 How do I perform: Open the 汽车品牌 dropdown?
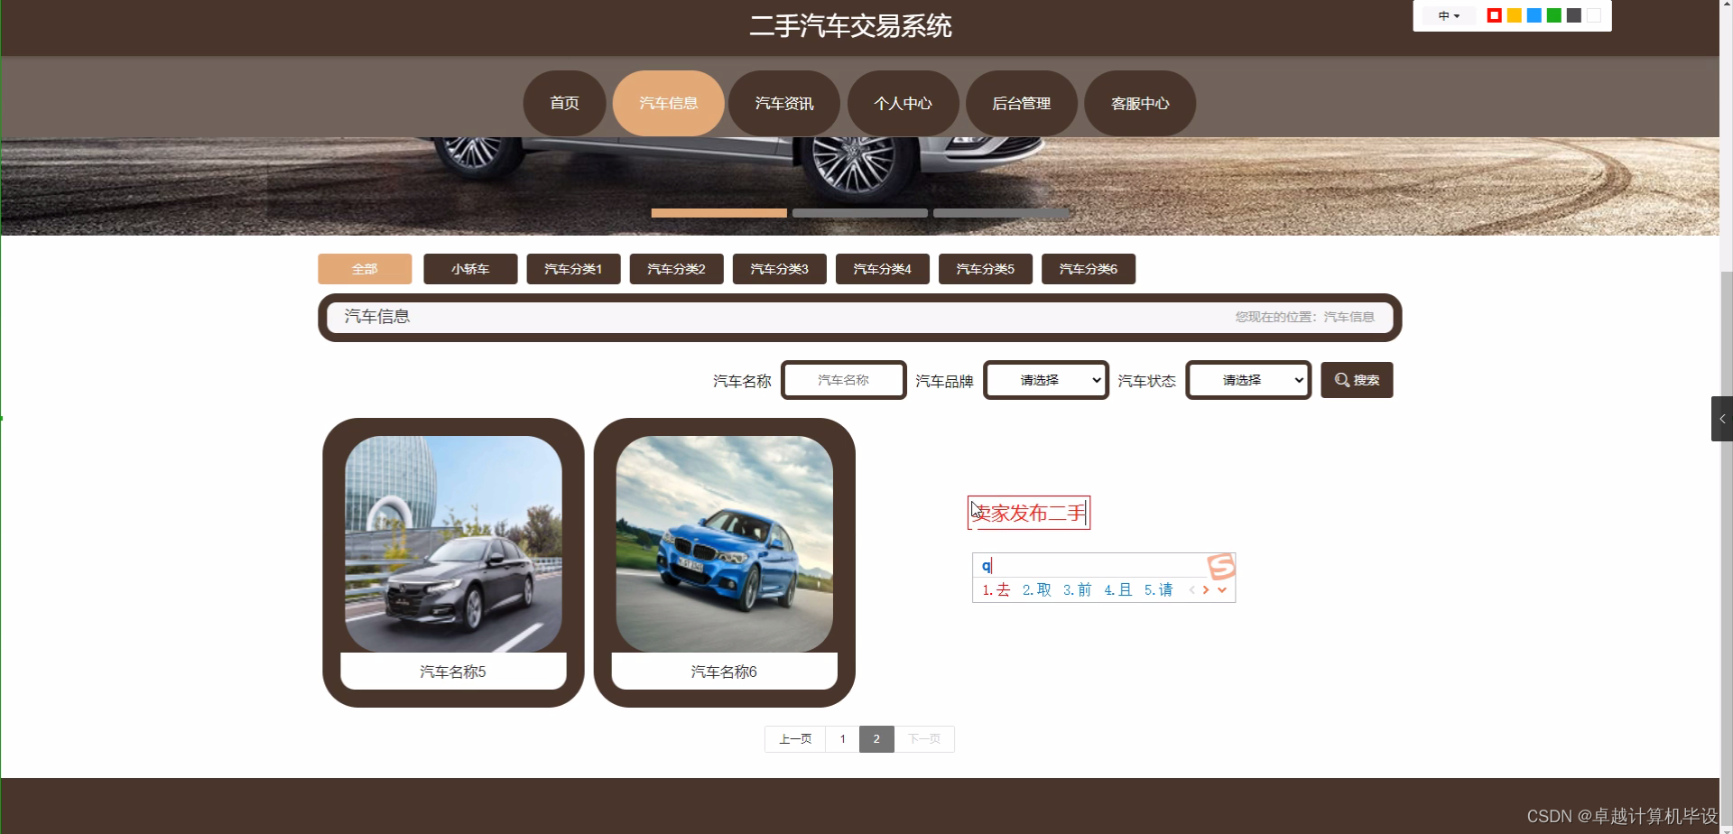tap(1044, 380)
